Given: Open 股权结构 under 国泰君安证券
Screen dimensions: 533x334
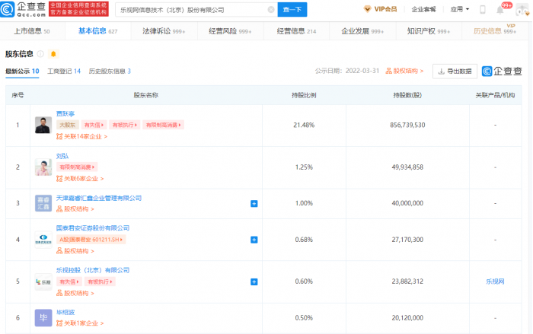Looking at the screenshot, I should [75, 251].
